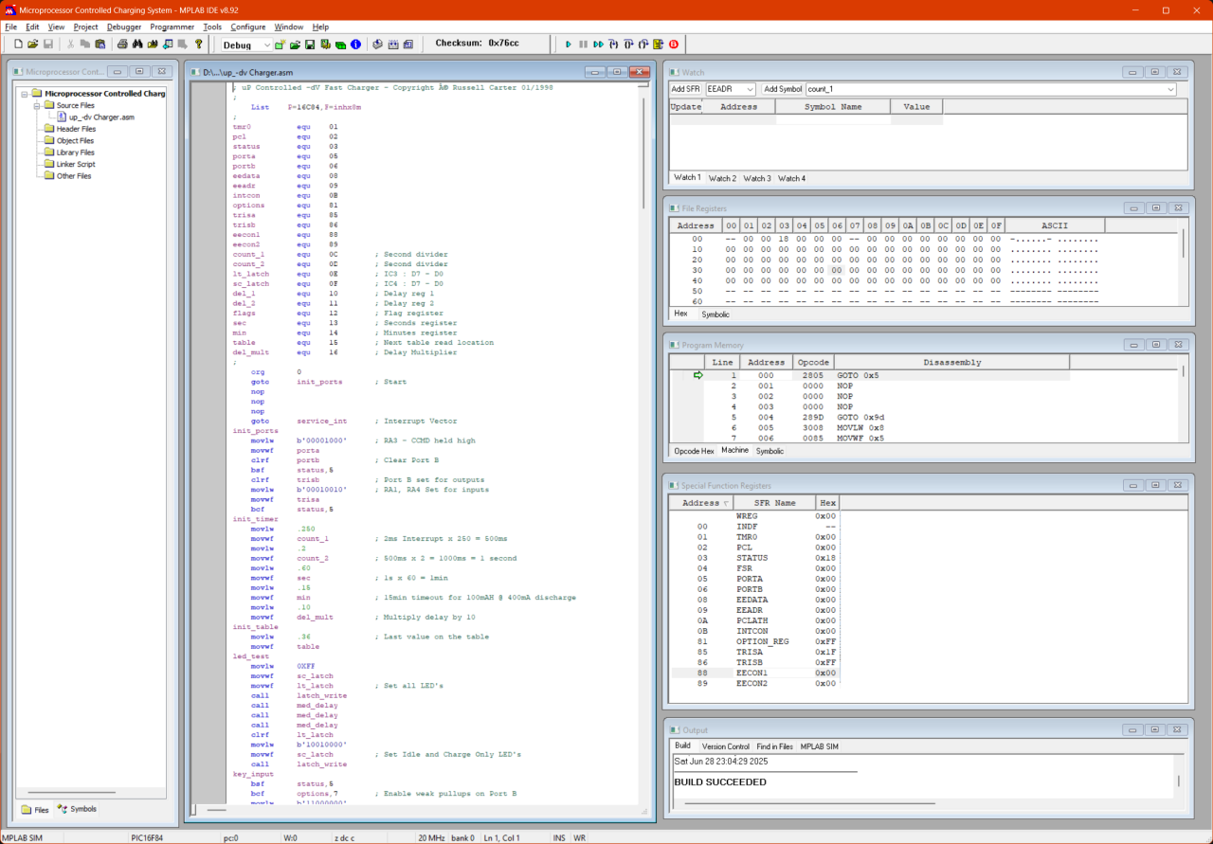Image resolution: width=1213 pixels, height=844 pixels.
Task: Start the simulator with the Run icon
Action: point(569,45)
